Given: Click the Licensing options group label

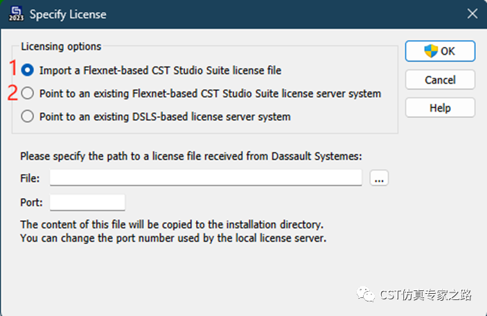Looking at the screenshot, I should pos(61,46).
